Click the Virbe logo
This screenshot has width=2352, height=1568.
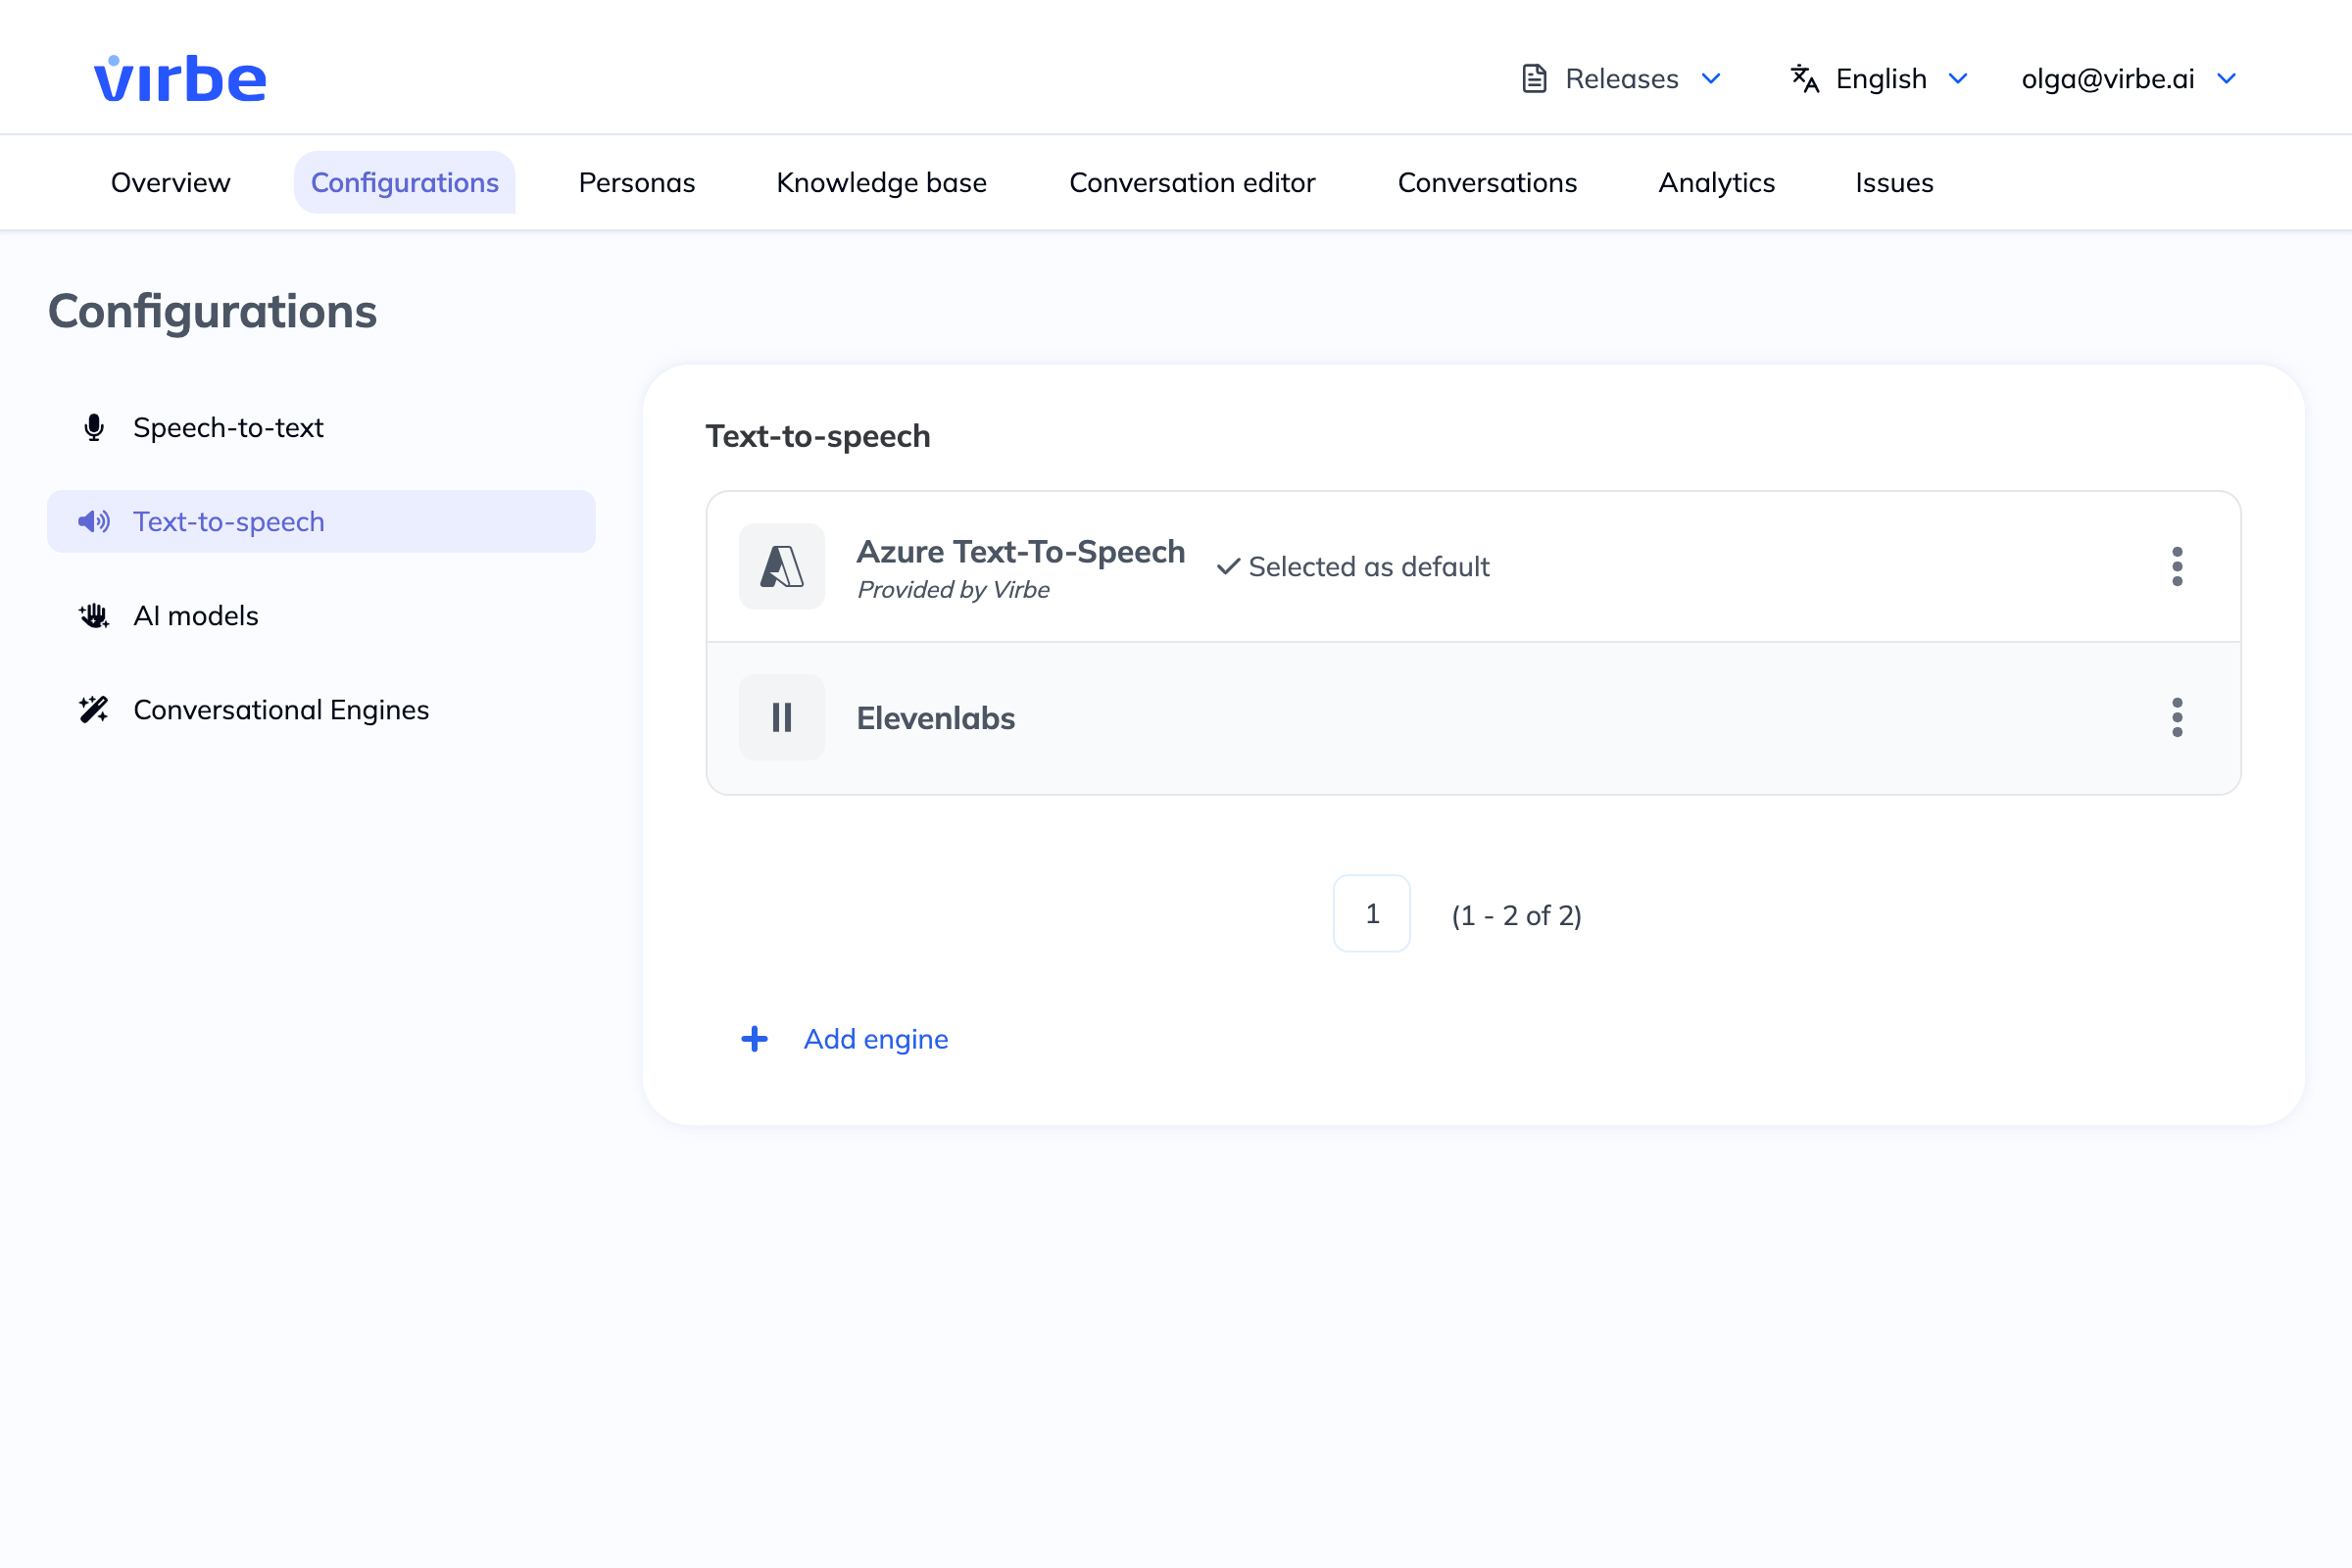click(x=180, y=78)
